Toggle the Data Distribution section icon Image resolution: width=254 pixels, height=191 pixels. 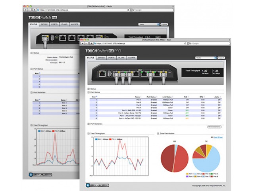(158, 134)
